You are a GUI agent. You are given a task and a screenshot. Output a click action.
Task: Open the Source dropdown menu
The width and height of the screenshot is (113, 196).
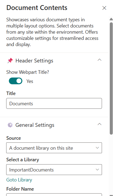54,148
